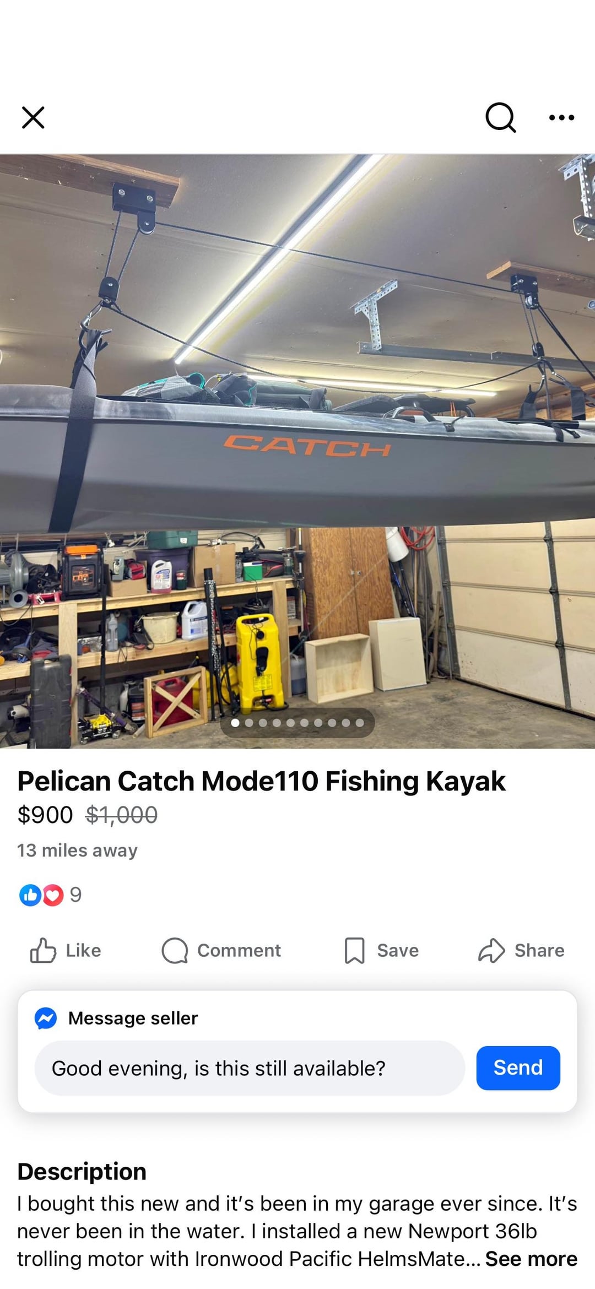Jump to the second photo dot indicator
Viewport: 595px width, 1289px height.
pos(249,723)
